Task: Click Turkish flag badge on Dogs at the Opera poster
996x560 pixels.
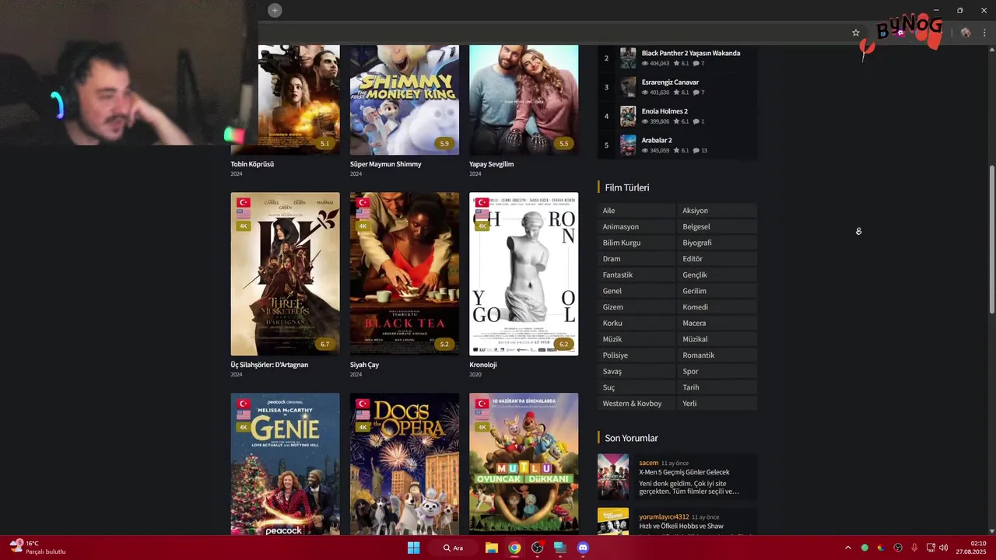Action: coord(363,404)
